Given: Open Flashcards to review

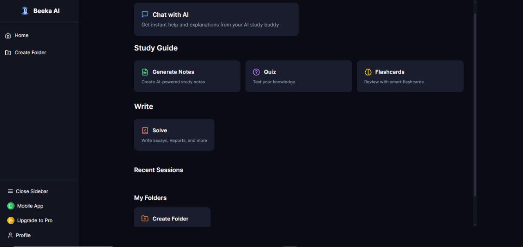Looking at the screenshot, I should (x=410, y=76).
